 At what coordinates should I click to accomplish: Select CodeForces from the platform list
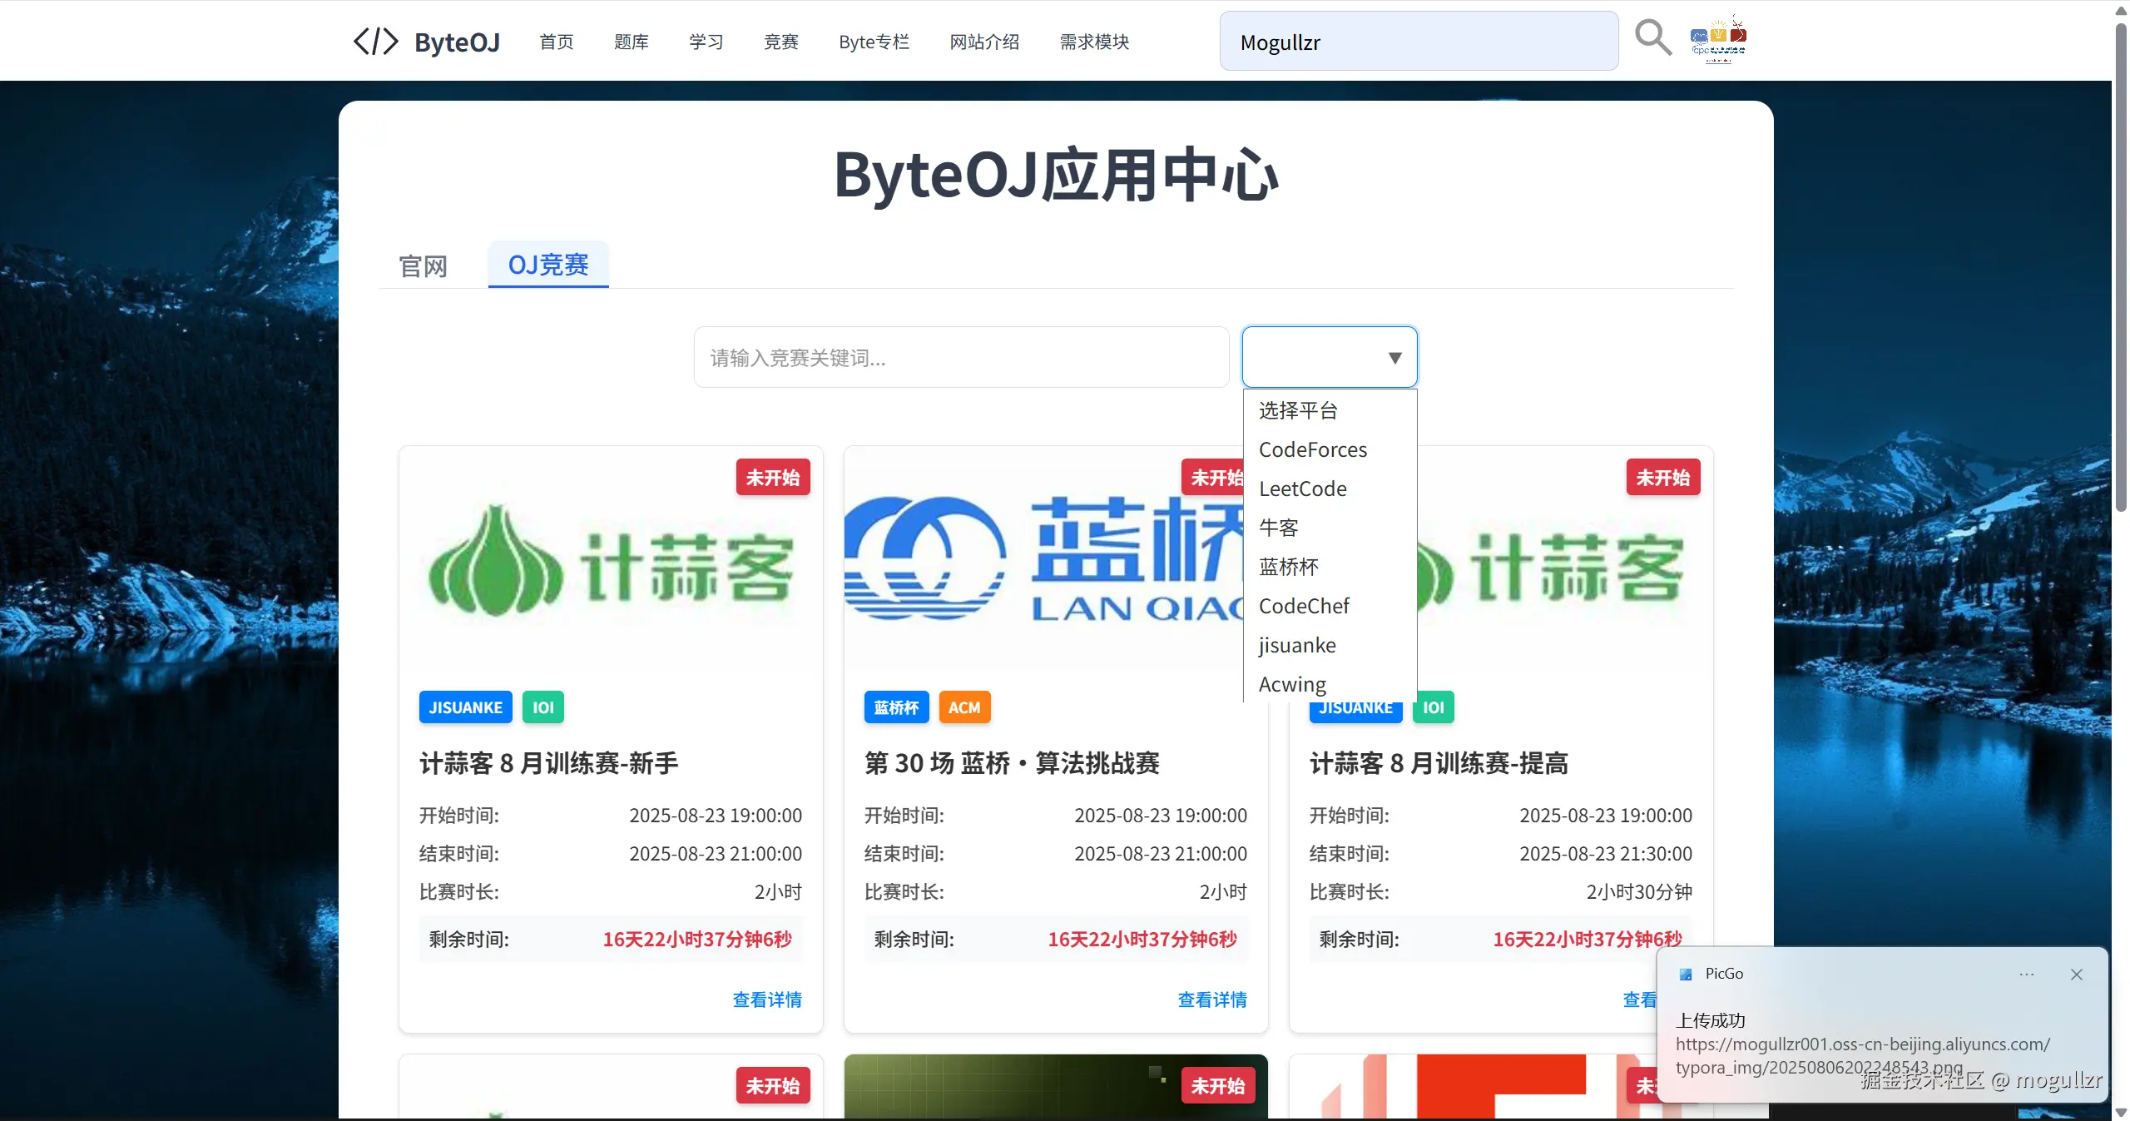tap(1312, 450)
